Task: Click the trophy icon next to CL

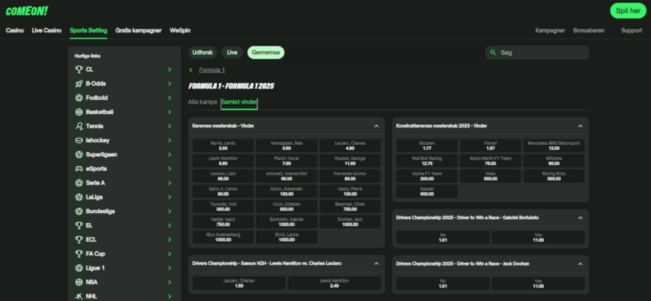Action: point(79,70)
